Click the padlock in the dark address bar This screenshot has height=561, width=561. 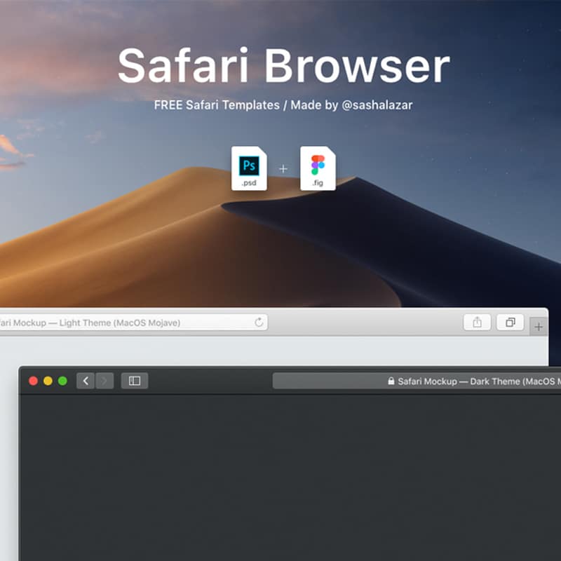[x=391, y=381]
